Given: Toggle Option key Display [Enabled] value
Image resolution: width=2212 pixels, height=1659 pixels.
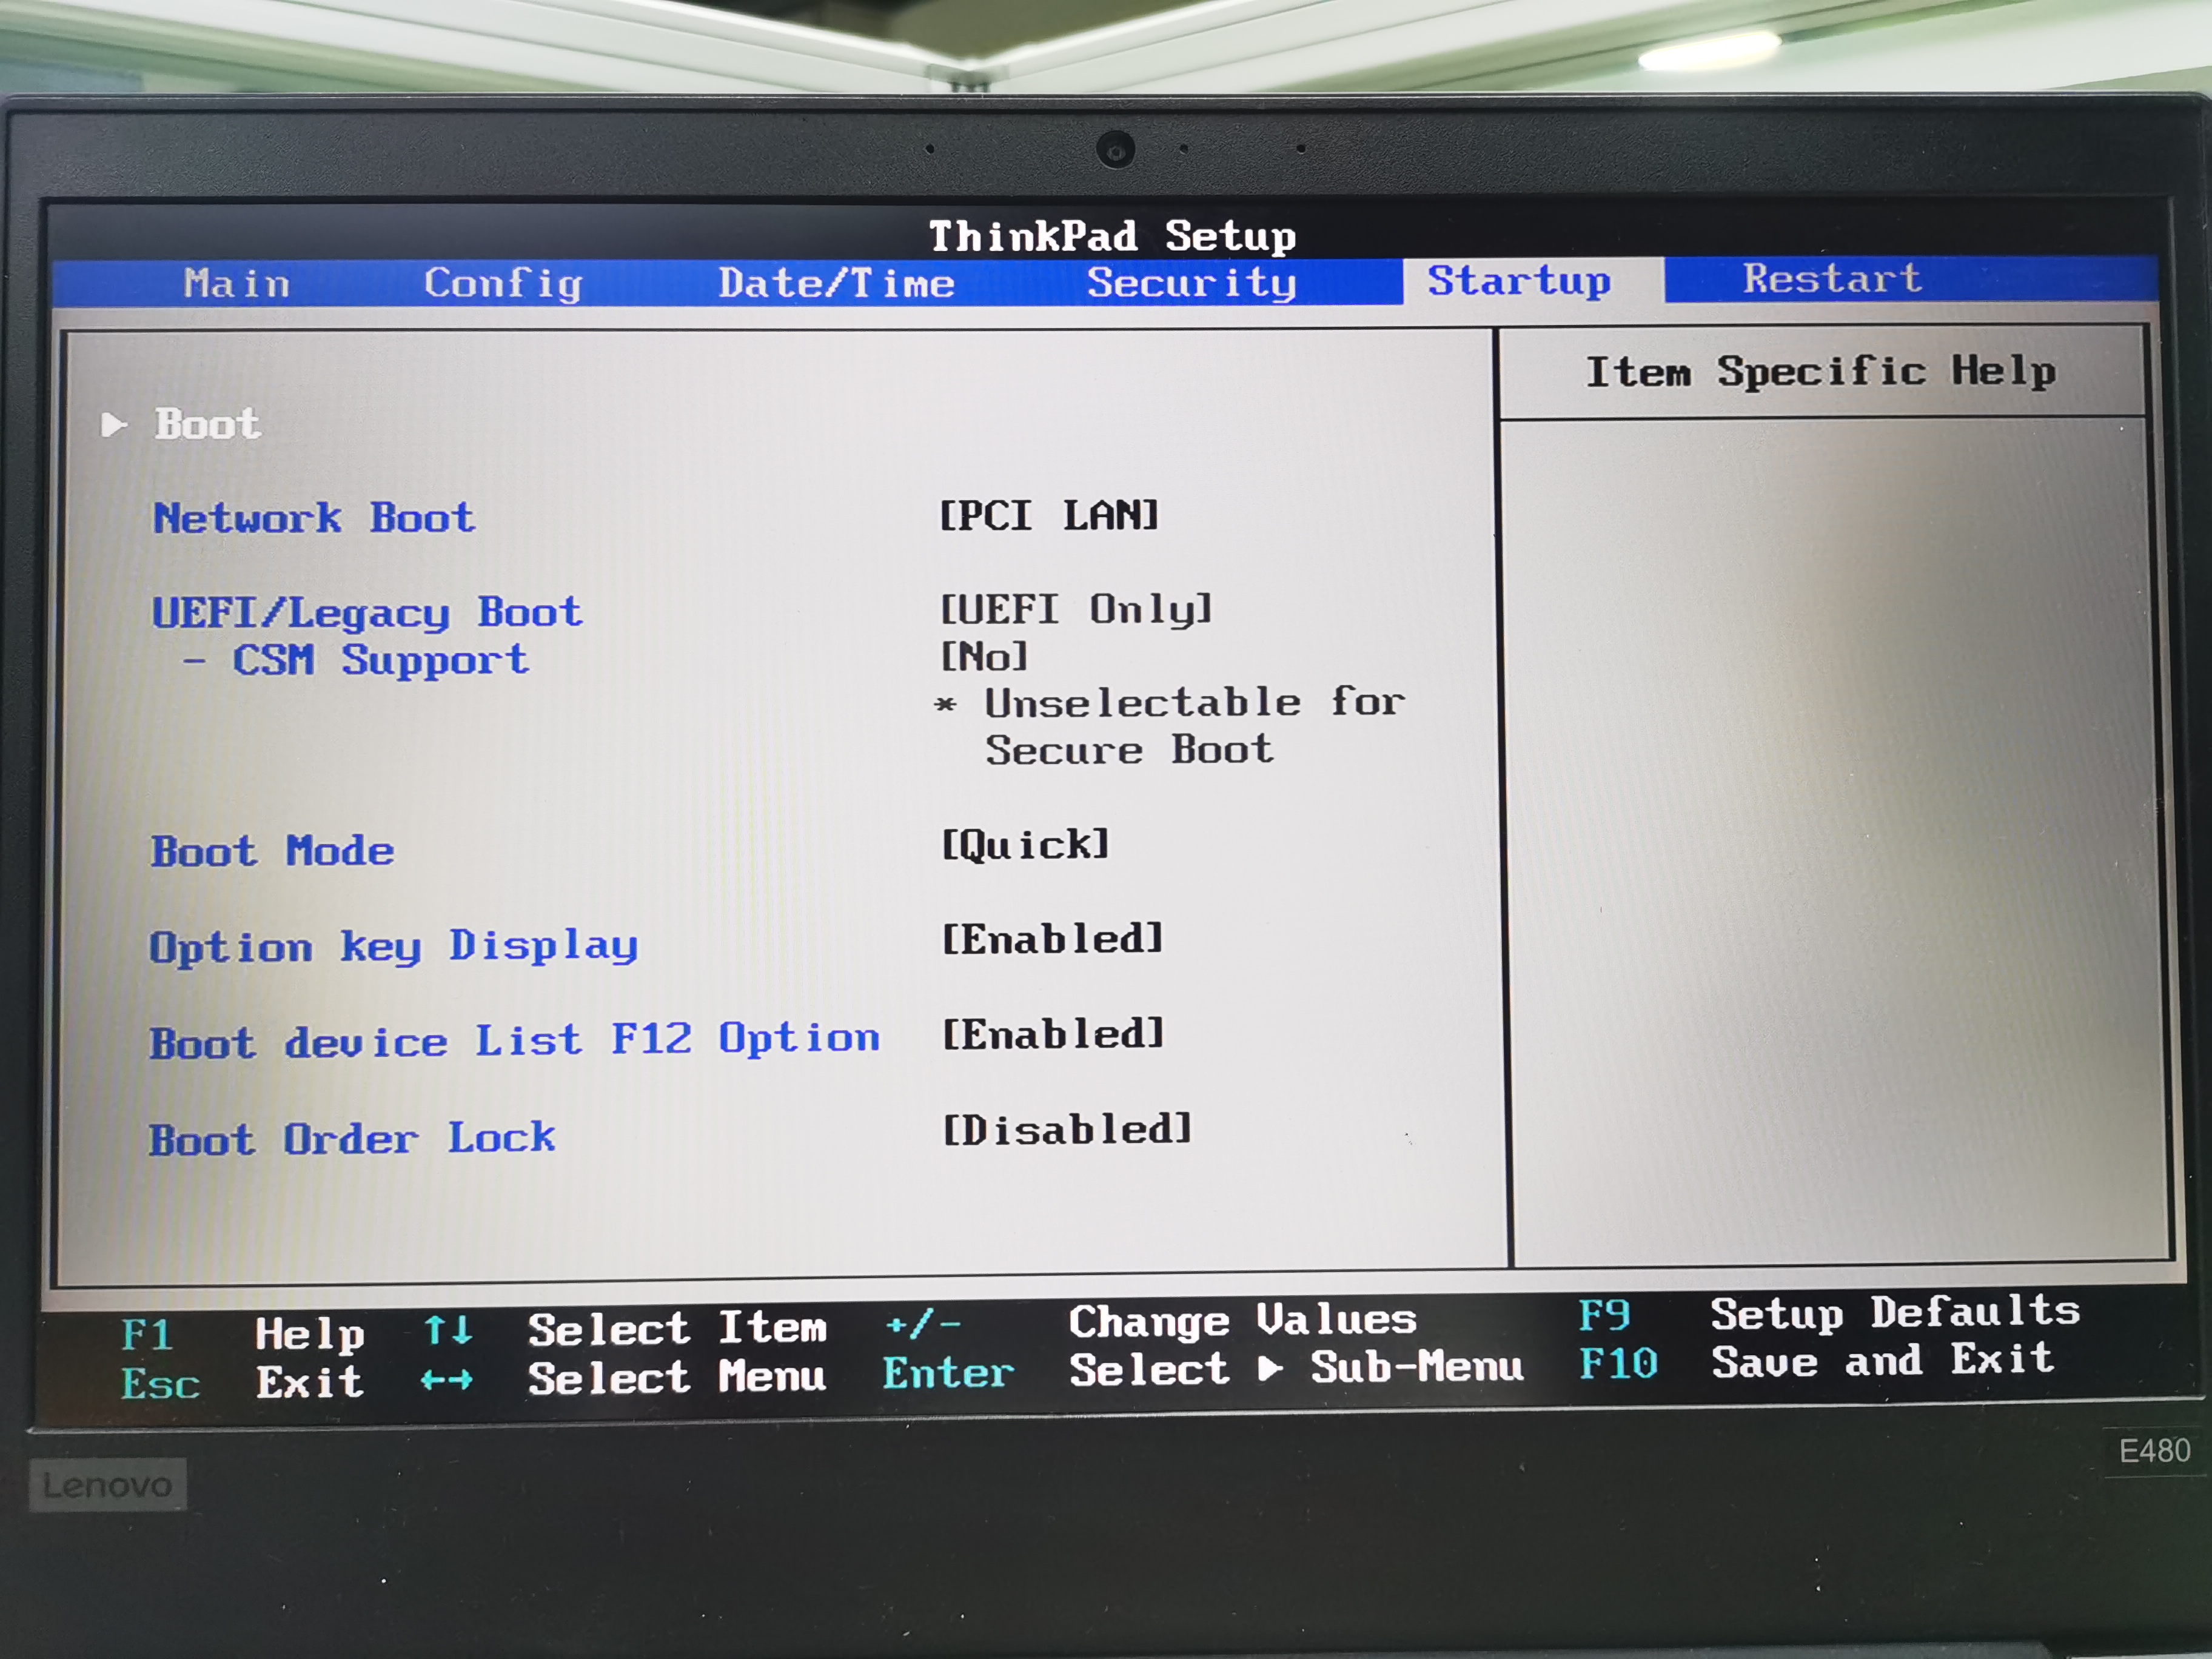Looking at the screenshot, I should pos(1053,939).
